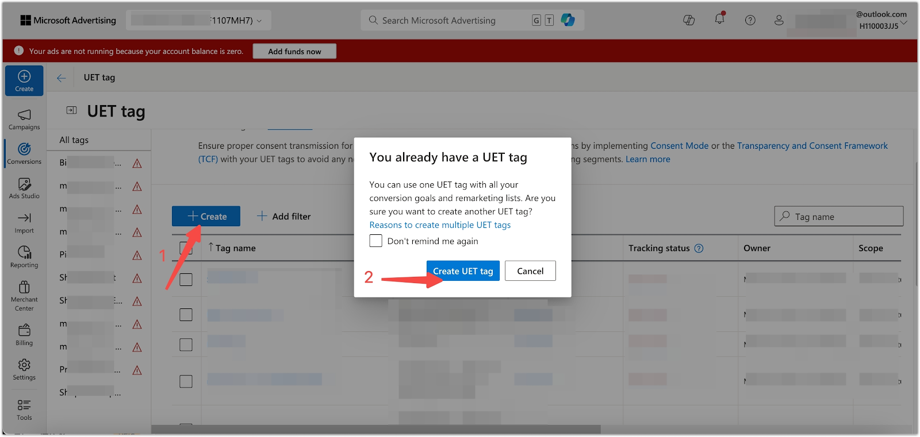The width and height of the screenshot is (920, 437).
Task: Click the back arrow beside UET tag
Action: click(62, 78)
